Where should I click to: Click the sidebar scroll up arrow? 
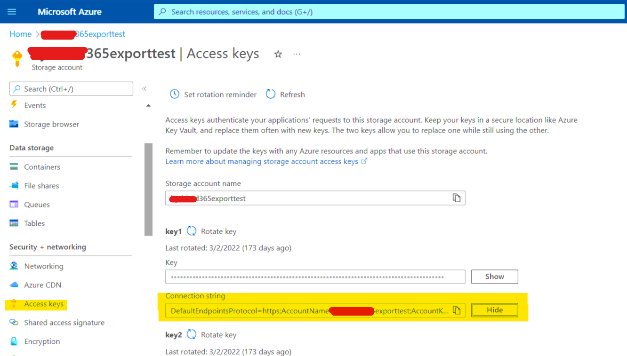(149, 106)
